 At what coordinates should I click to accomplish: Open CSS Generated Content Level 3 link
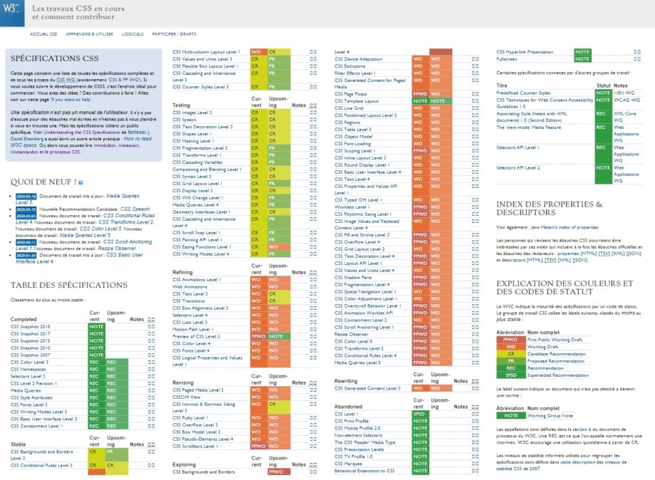coord(367,389)
